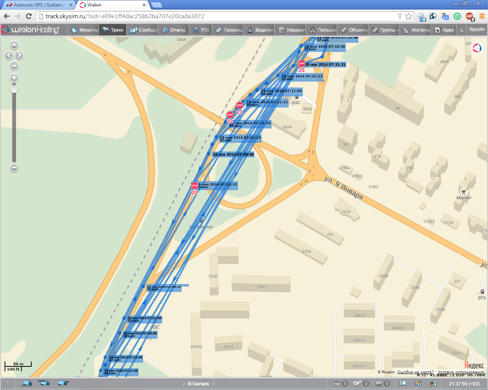Click the Wialon logo at map corner

(477, 48)
